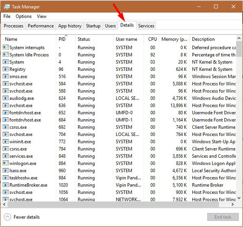The height and width of the screenshot is (227, 243).
Task: Click the Registry process icon
Action: pyautogui.click(x=6, y=69)
